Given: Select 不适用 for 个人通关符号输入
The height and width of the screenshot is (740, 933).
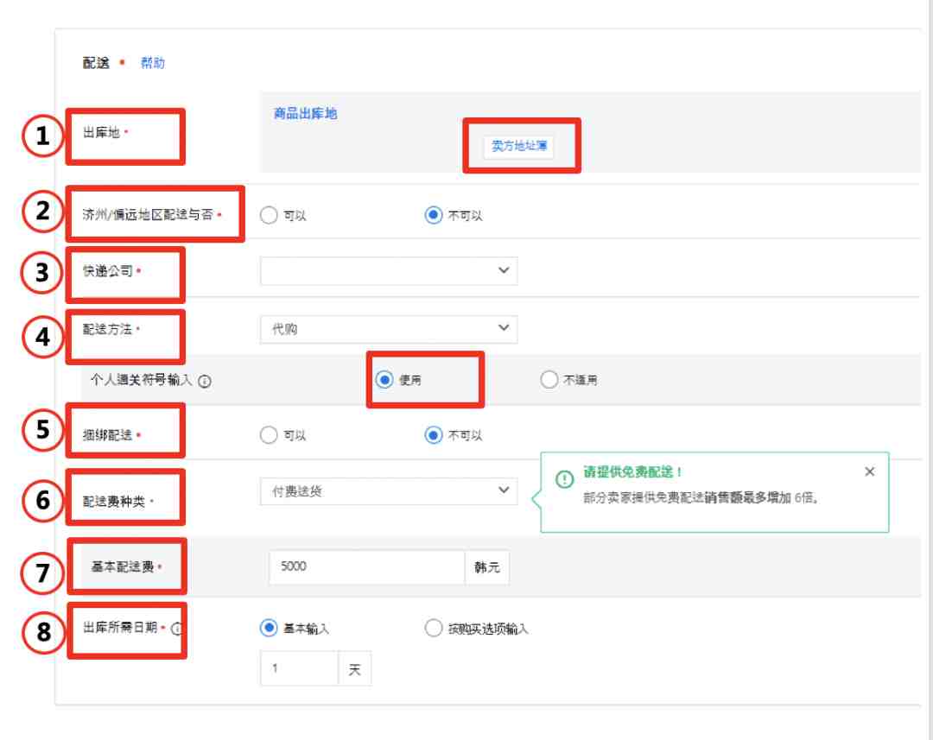Looking at the screenshot, I should pos(549,380).
